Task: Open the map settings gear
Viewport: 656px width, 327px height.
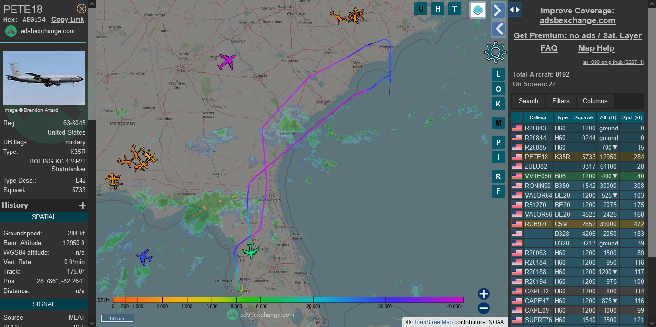Action: pyautogui.click(x=496, y=52)
